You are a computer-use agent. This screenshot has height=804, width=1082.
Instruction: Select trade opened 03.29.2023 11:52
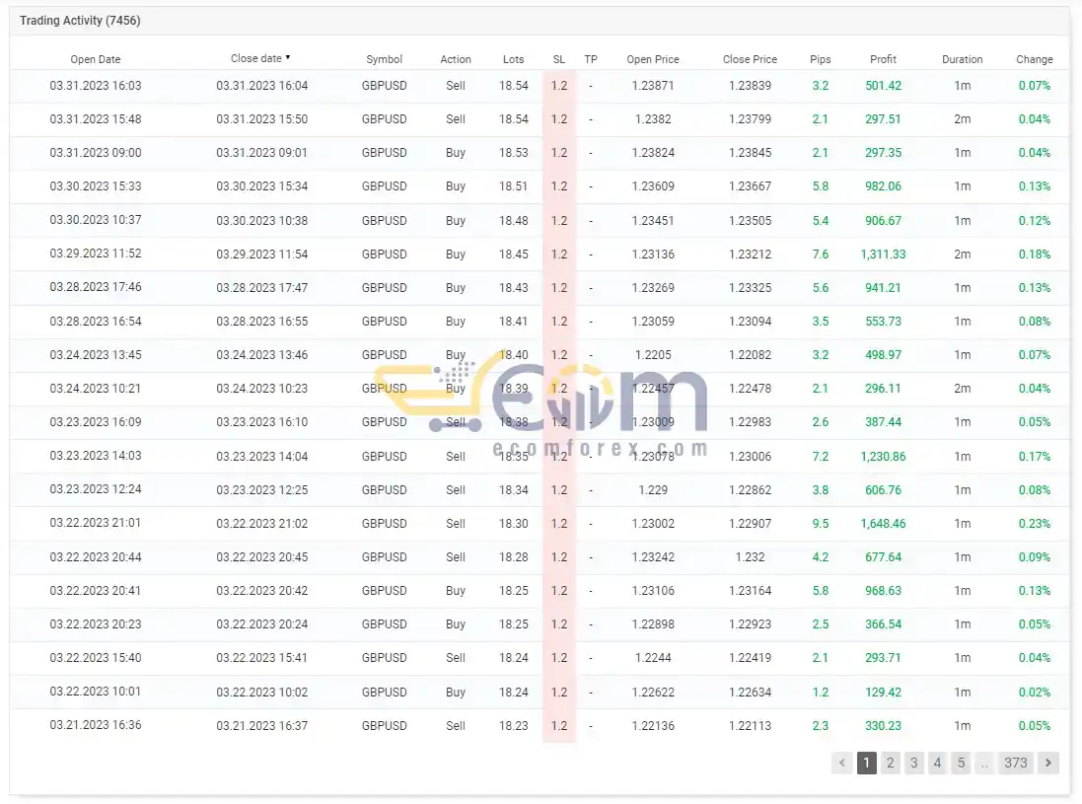point(540,254)
